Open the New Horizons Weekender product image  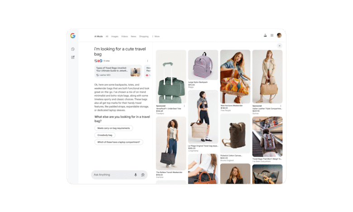coord(235,77)
